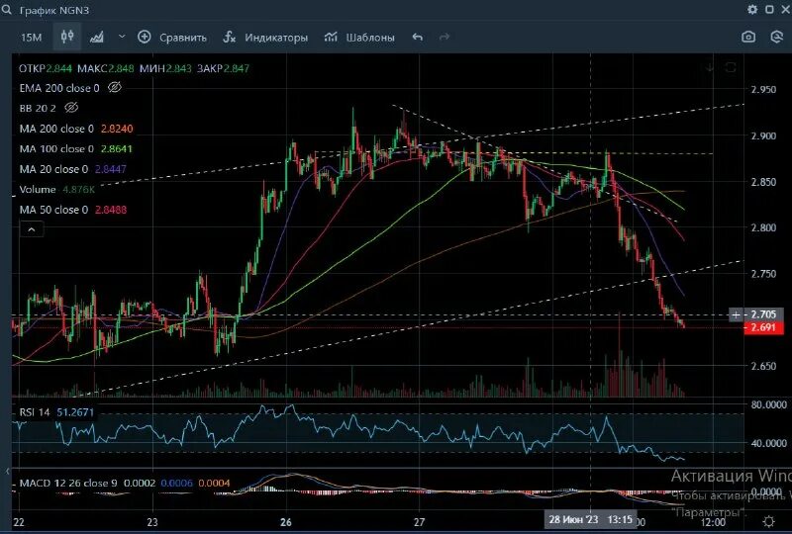Select the RSI 14 indicator label
The width and height of the screenshot is (792, 534).
point(35,412)
